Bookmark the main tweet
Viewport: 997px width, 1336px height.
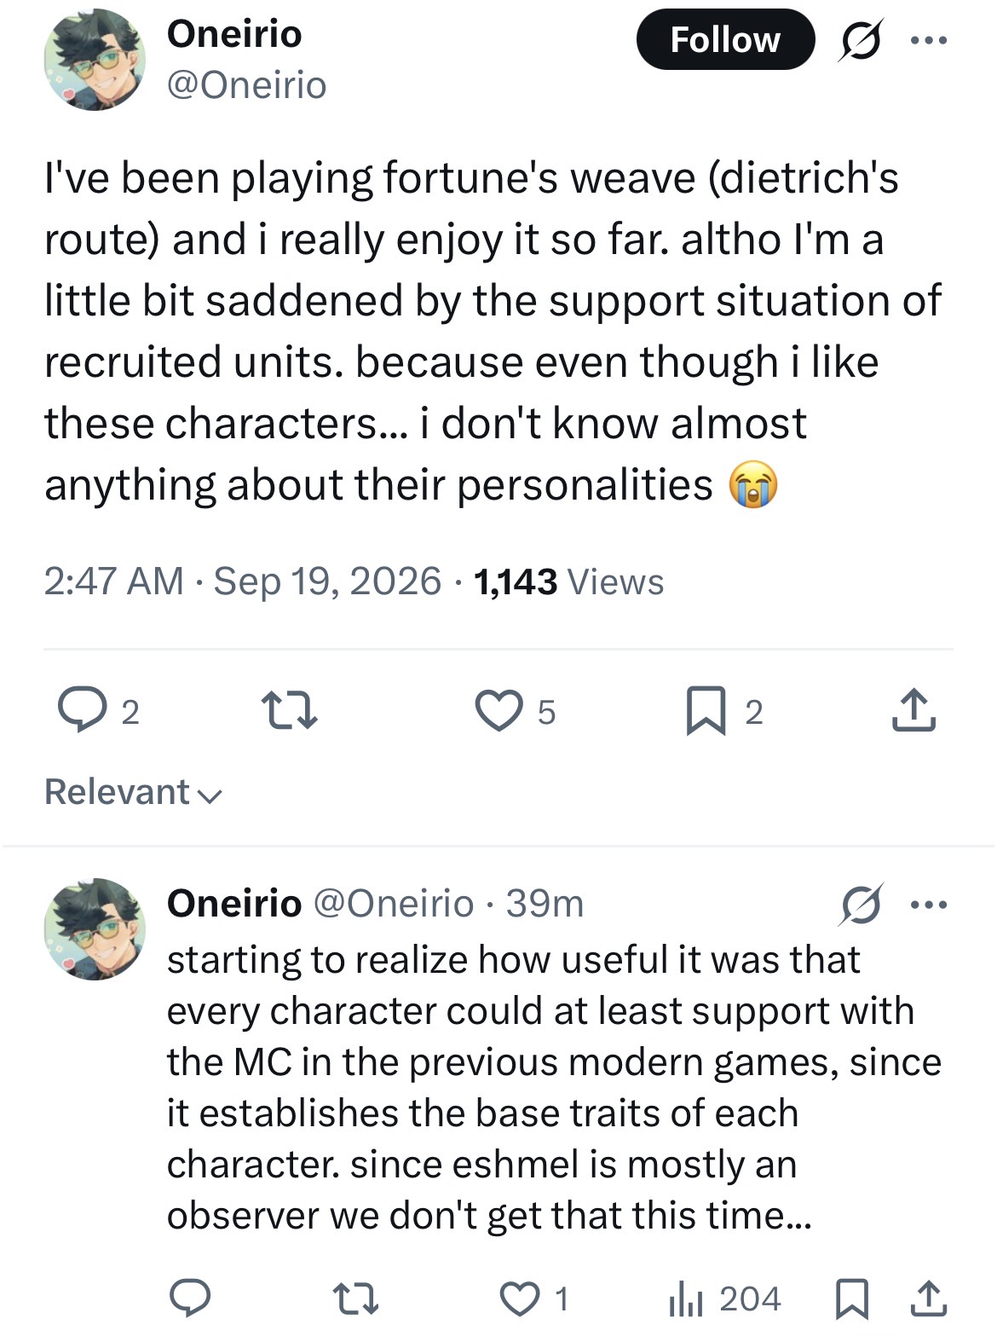(723, 711)
